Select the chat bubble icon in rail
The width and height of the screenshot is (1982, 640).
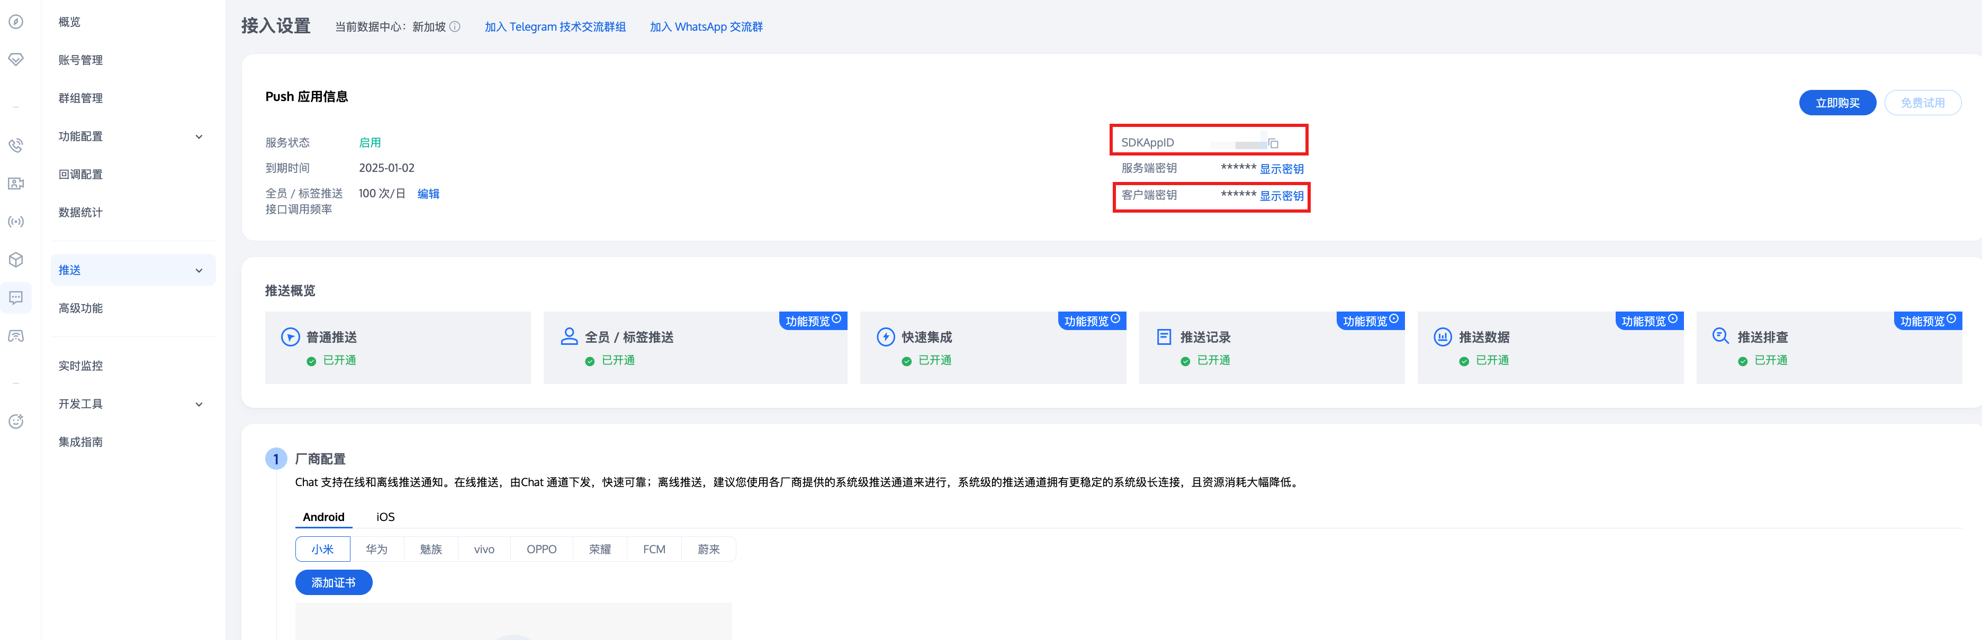coord(15,298)
